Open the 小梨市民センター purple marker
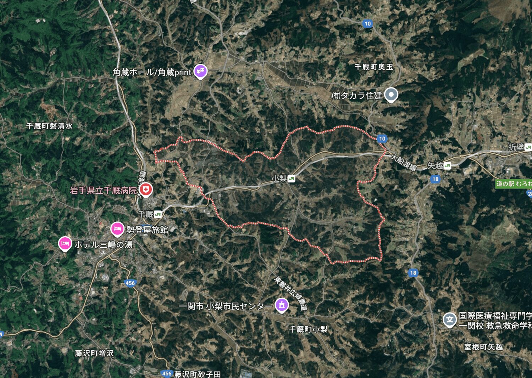This screenshot has width=532, height=378. pos(282,305)
